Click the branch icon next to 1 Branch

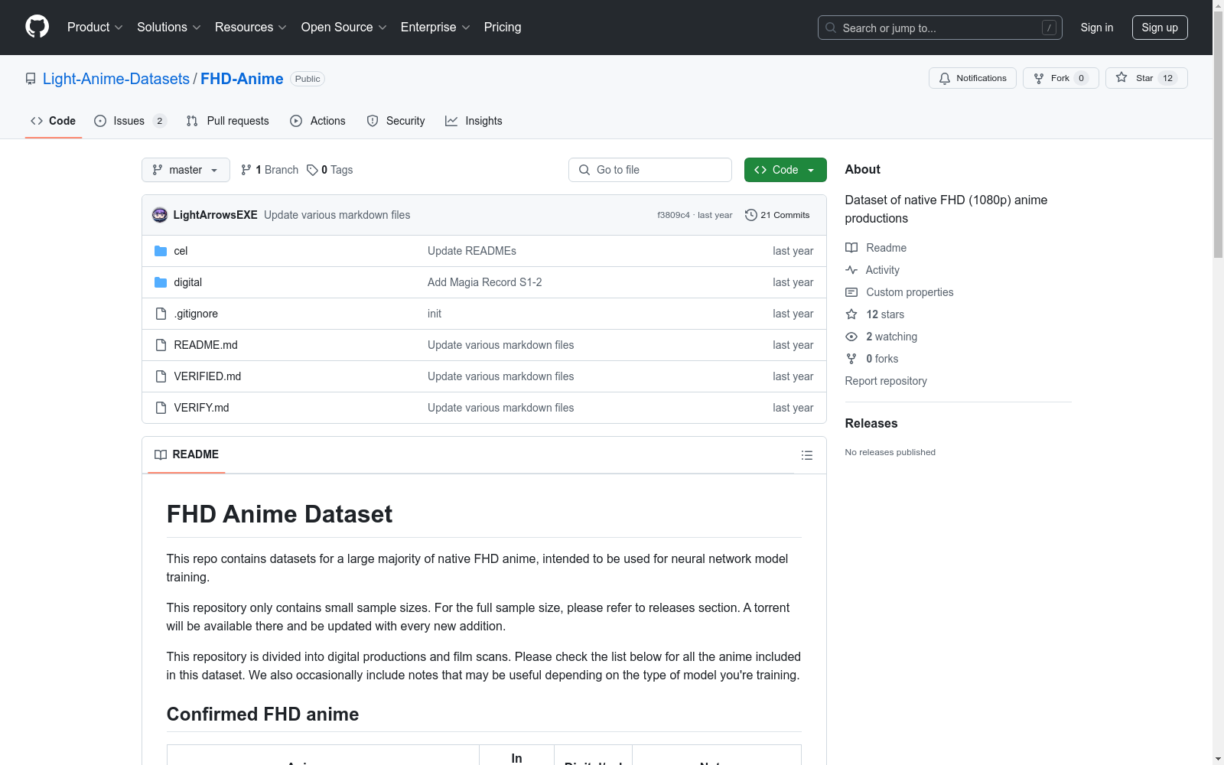[x=246, y=170]
